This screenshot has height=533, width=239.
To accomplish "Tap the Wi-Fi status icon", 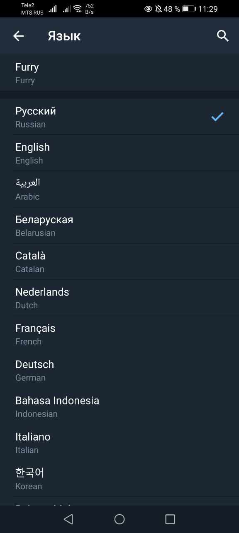I will [x=78, y=8].
